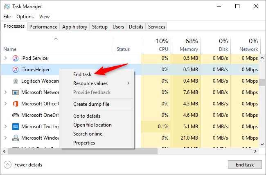
Task: Sort by the Memory column header
Action: [186, 45]
